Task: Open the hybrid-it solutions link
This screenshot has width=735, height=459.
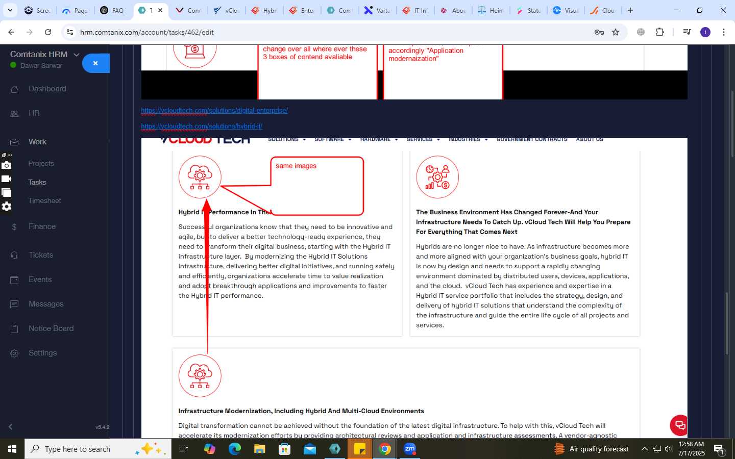Action: click(202, 126)
